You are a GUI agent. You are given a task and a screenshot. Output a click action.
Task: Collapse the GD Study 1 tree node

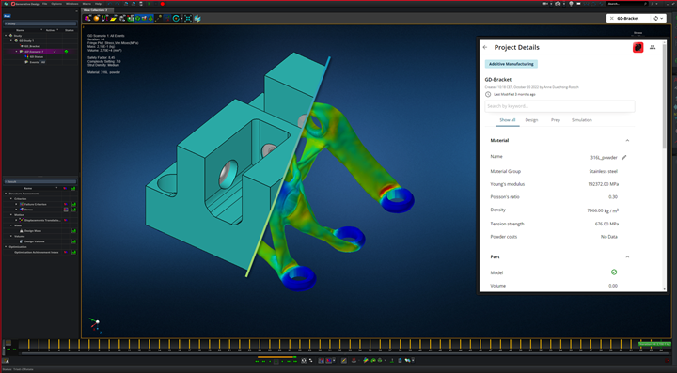11,40
